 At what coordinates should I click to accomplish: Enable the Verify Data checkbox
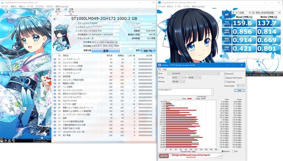[x=225, y=82]
